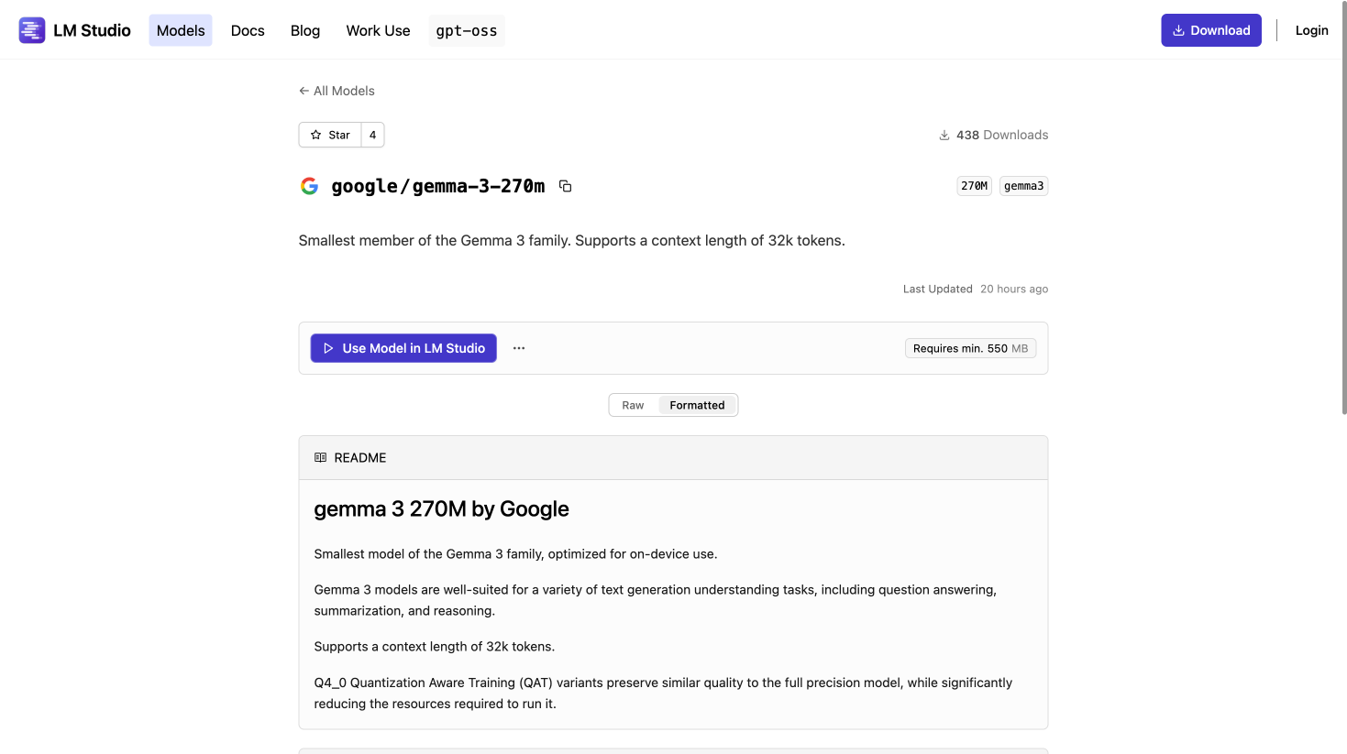Switch README view to Raw

point(633,405)
